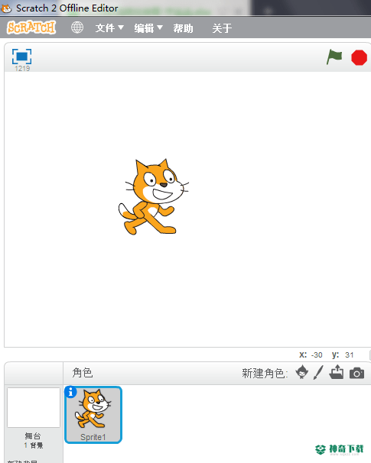Click the Scratch logo
371x463 pixels.
[31, 28]
